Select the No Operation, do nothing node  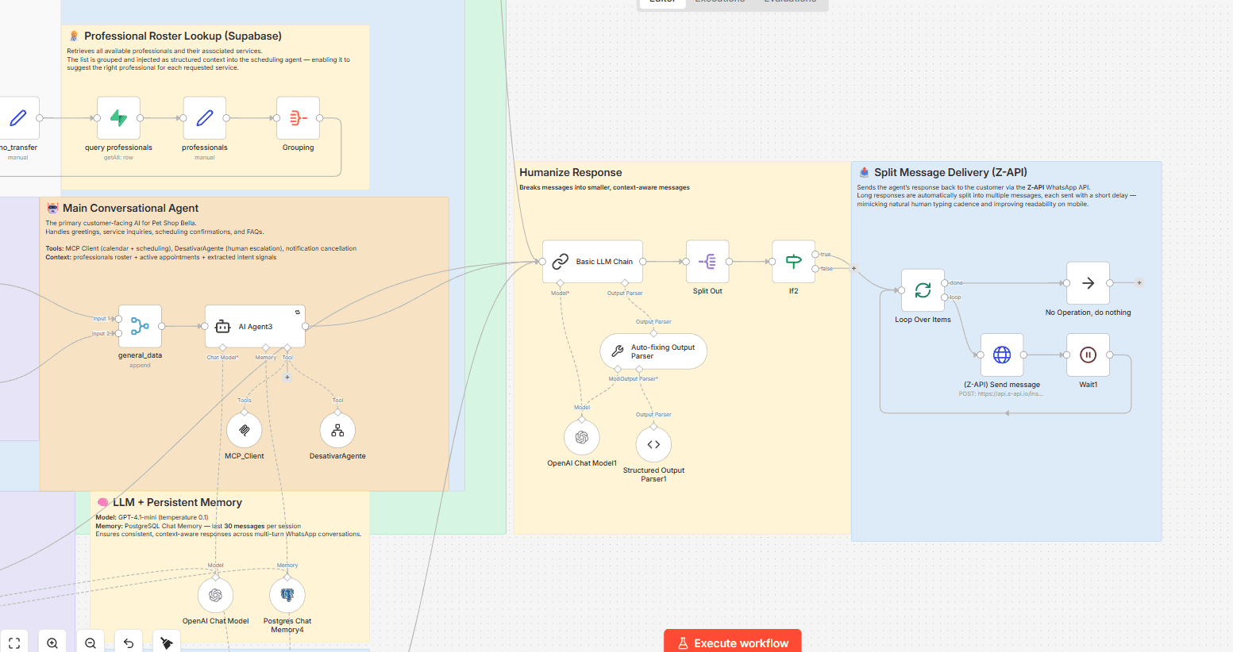(1088, 283)
